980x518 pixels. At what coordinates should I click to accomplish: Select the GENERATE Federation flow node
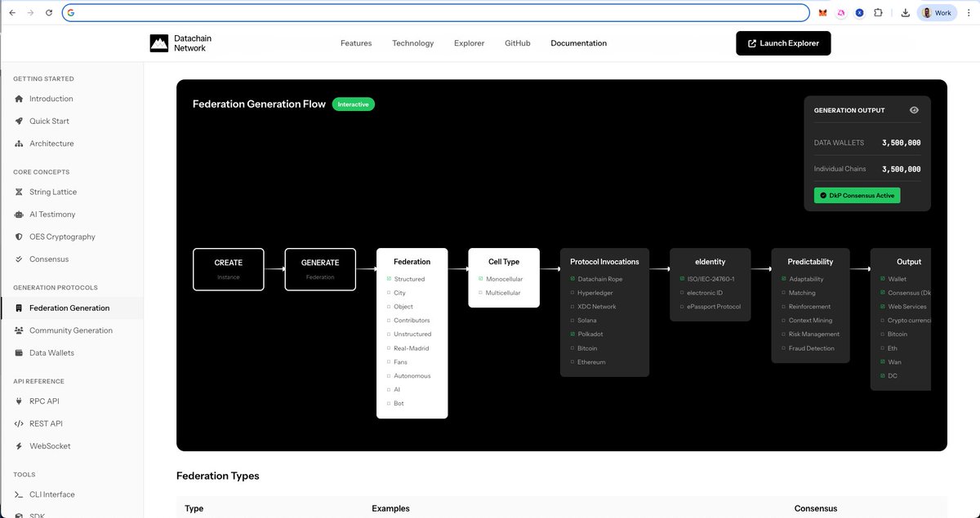point(320,269)
